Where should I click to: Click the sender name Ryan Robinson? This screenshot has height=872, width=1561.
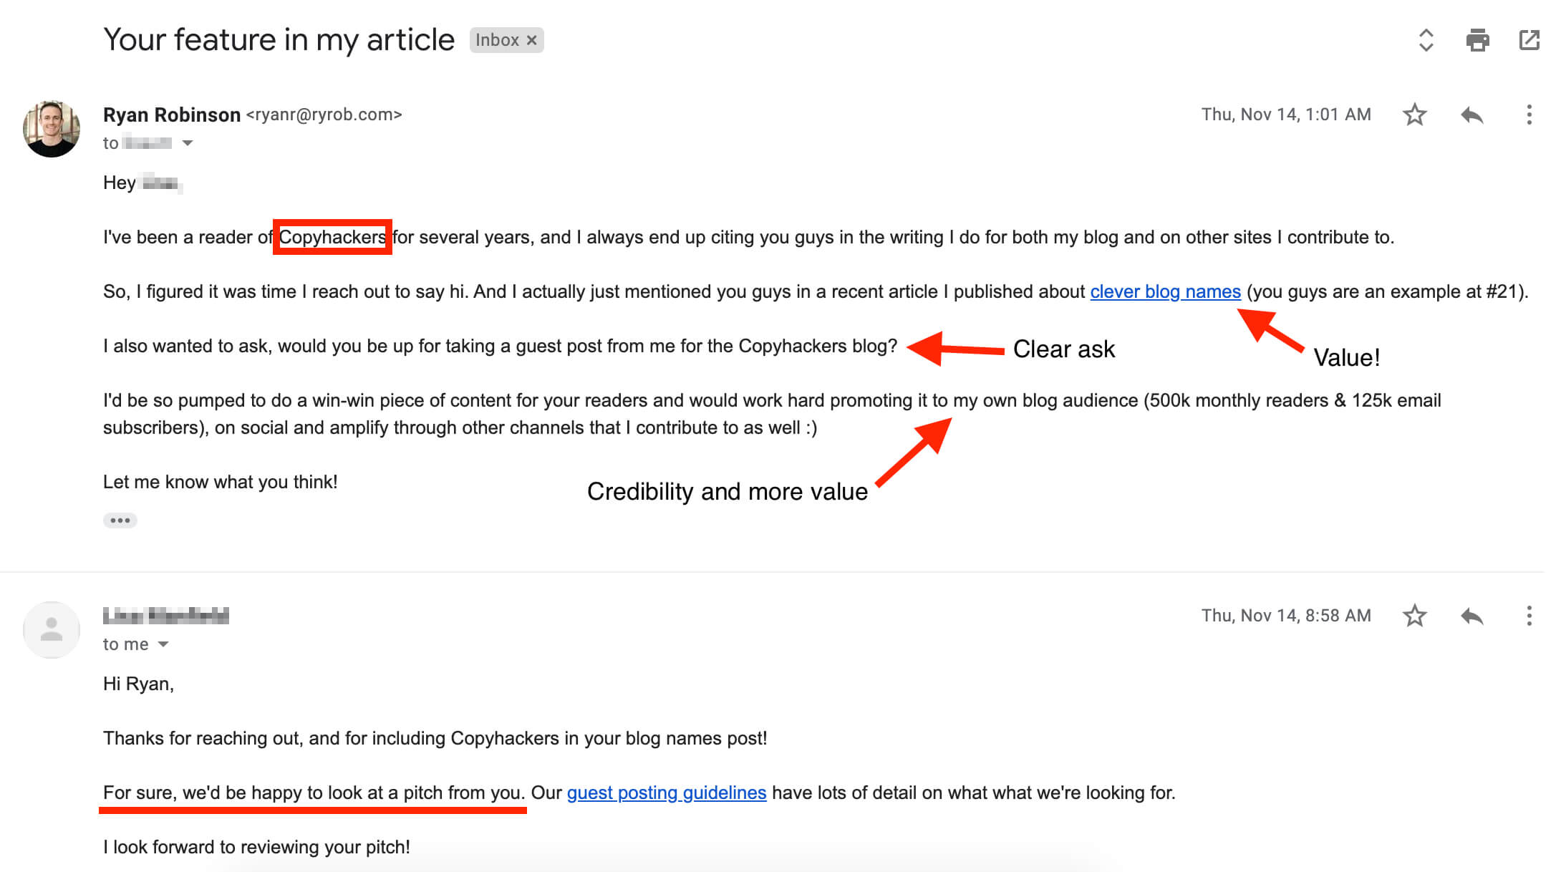pyautogui.click(x=171, y=114)
